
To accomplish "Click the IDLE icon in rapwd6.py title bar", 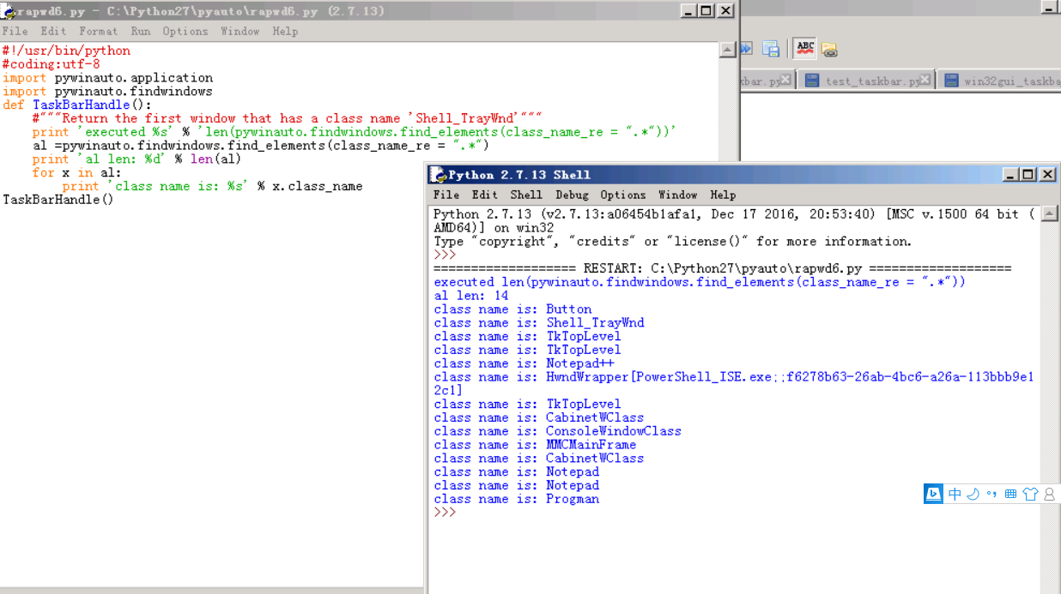I will pyautogui.click(x=7, y=10).
